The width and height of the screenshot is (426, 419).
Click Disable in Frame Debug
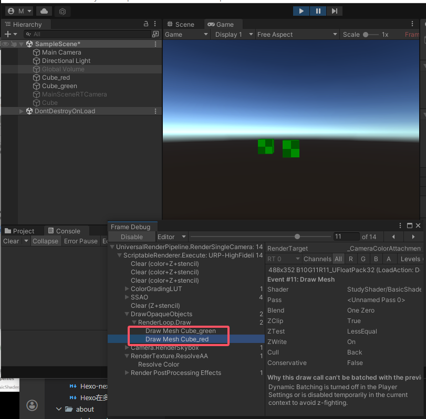132,237
